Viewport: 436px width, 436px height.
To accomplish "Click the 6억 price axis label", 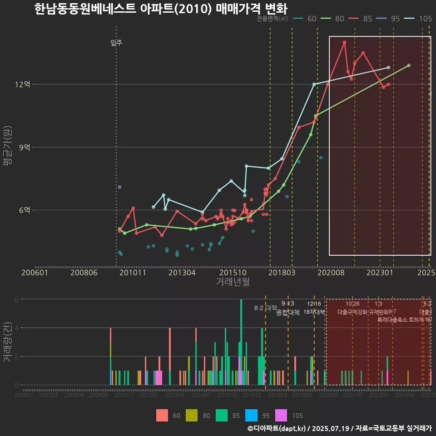I will pos(25,210).
